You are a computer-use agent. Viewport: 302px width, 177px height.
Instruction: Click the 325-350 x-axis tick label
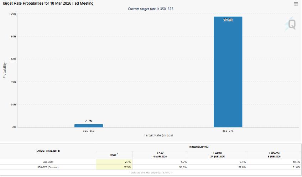(x=89, y=131)
